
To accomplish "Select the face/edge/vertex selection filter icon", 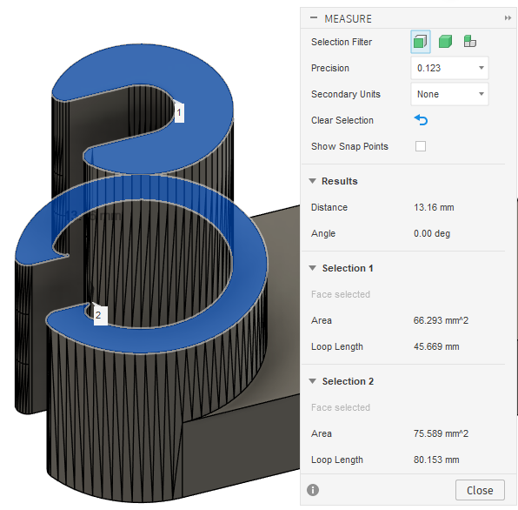I will [x=420, y=42].
